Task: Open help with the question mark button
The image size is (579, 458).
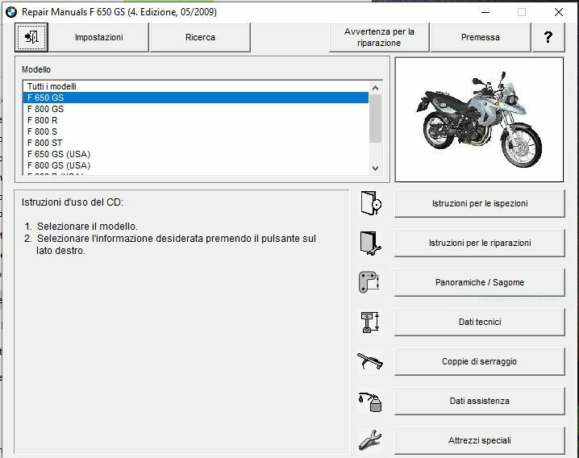Action: point(548,37)
